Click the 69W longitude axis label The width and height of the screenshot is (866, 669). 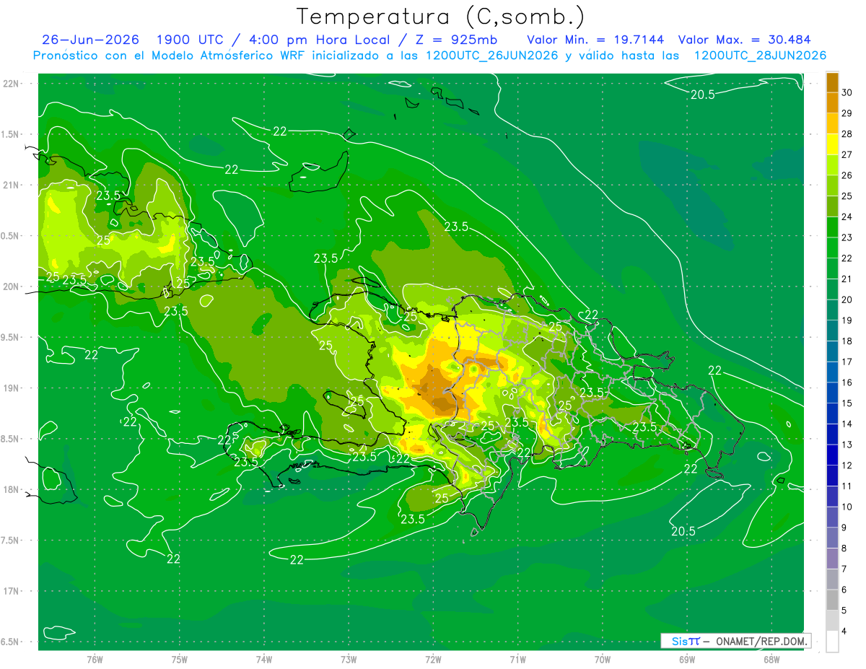687,660
